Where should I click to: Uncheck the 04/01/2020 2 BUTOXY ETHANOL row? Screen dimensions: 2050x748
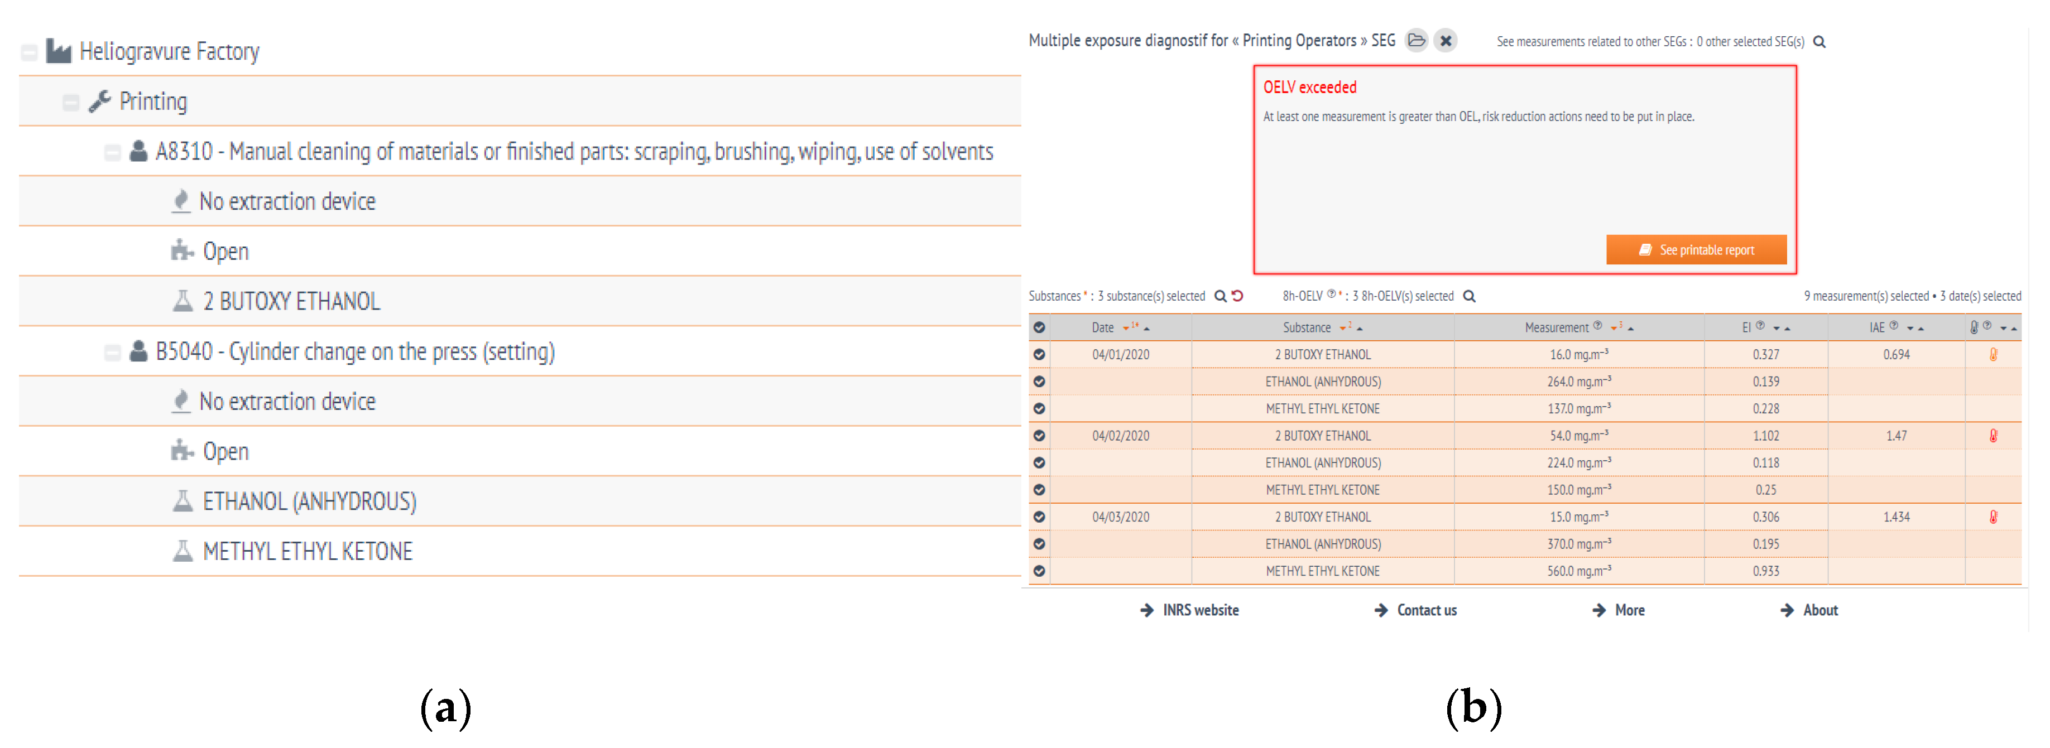(x=1039, y=354)
